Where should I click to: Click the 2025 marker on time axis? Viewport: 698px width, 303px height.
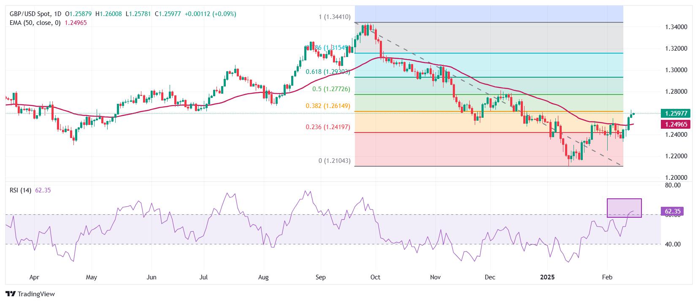point(548,277)
